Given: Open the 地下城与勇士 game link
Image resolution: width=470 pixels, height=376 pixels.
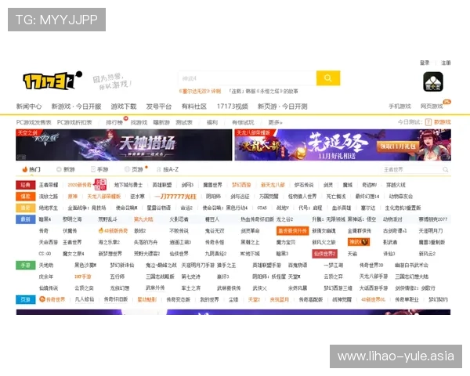Looking at the screenshot, I should [128, 185].
